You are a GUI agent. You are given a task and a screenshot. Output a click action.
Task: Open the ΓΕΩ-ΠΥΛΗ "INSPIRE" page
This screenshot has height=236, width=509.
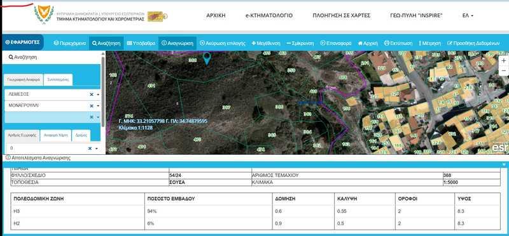coord(417,15)
